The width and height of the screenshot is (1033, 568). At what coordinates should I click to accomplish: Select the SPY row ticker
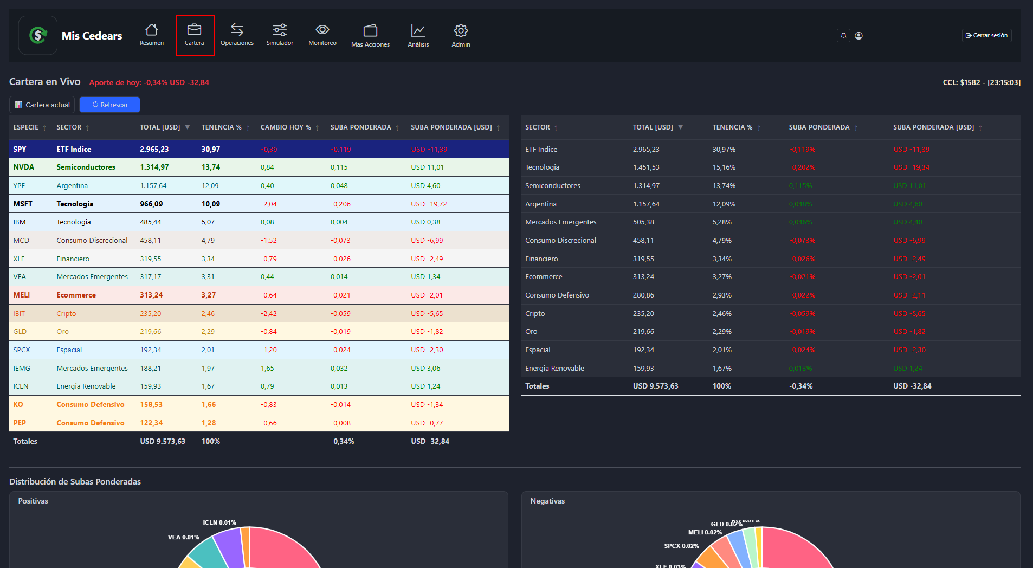click(x=20, y=149)
